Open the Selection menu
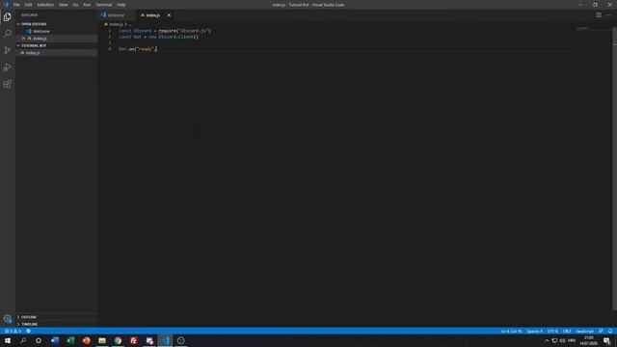 click(45, 5)
